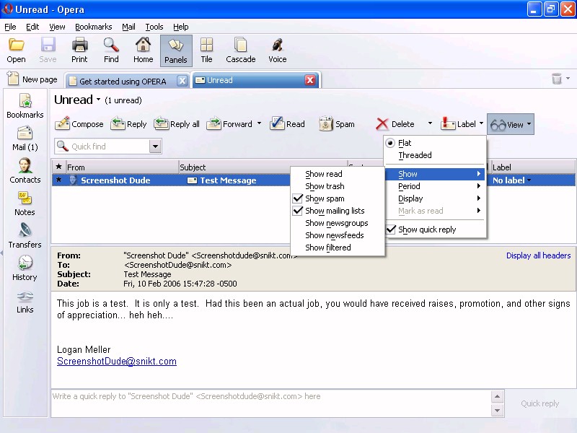The height and width of the screenshot is (433, 577).
Task: Open the Quick find dropdown arrow
Action: (155, 146)
